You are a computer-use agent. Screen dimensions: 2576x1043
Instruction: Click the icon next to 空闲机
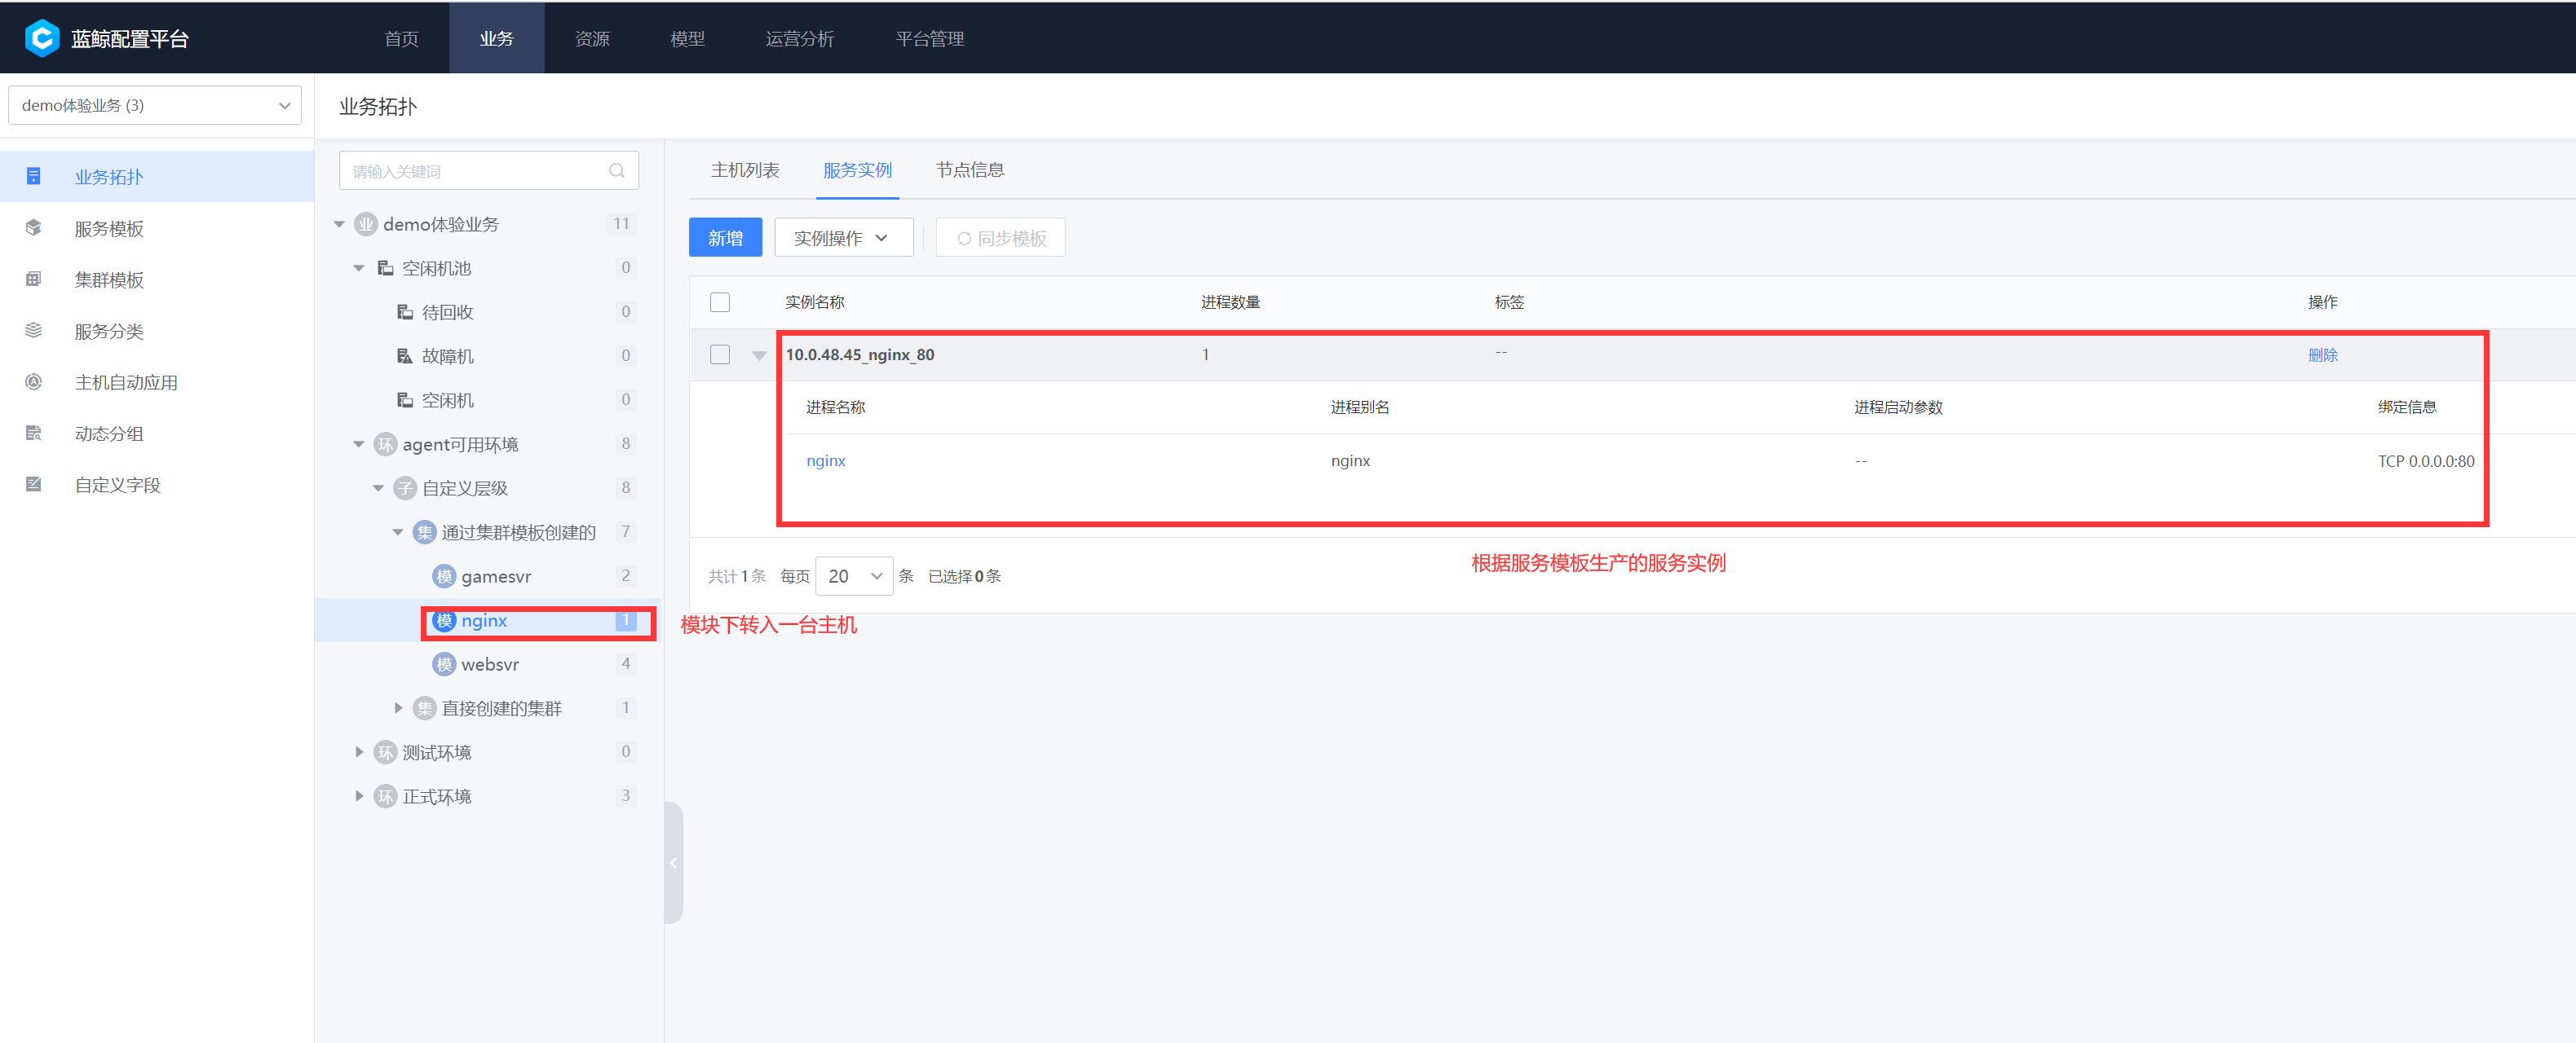405,399
